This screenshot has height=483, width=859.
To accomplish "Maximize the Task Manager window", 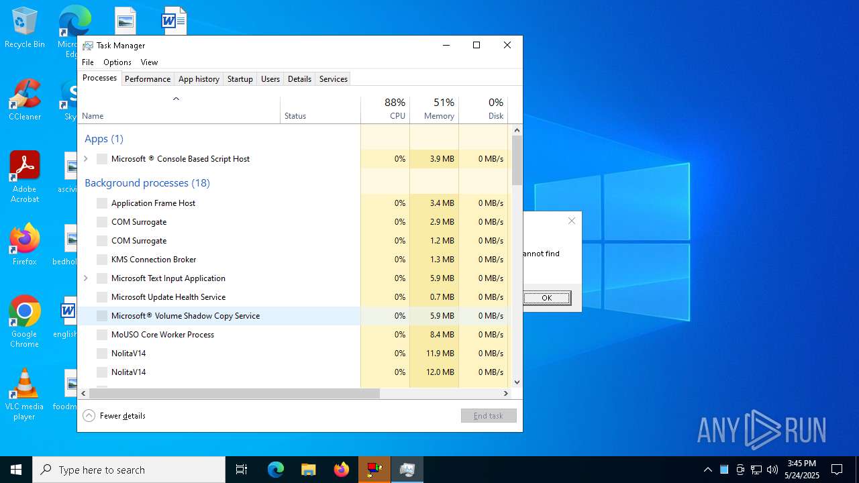I will (x=476, y=45).
